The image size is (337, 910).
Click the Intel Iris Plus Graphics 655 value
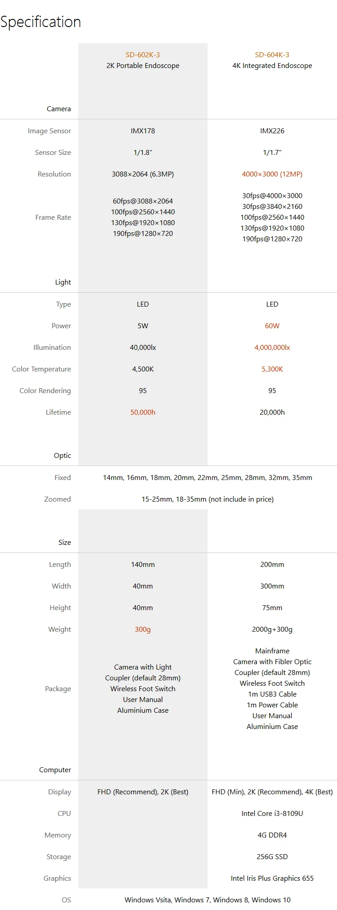272,878
